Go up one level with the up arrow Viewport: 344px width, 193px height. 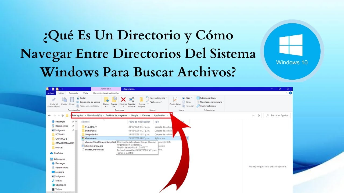(x=63, y=116)
